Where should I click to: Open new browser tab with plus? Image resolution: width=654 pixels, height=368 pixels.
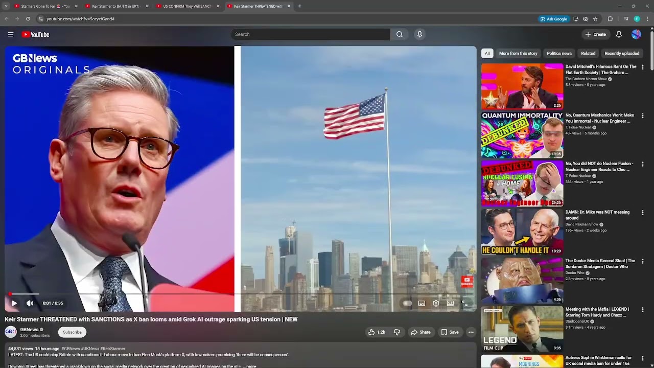(299, 6)
